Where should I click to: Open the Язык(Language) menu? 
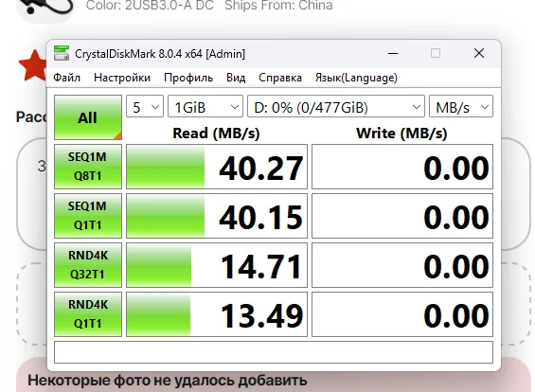pyautogui.click(x=356, y=78)
